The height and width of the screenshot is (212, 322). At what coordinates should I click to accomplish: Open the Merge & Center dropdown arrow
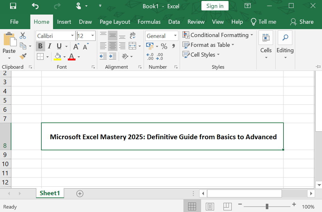point(140,46)
